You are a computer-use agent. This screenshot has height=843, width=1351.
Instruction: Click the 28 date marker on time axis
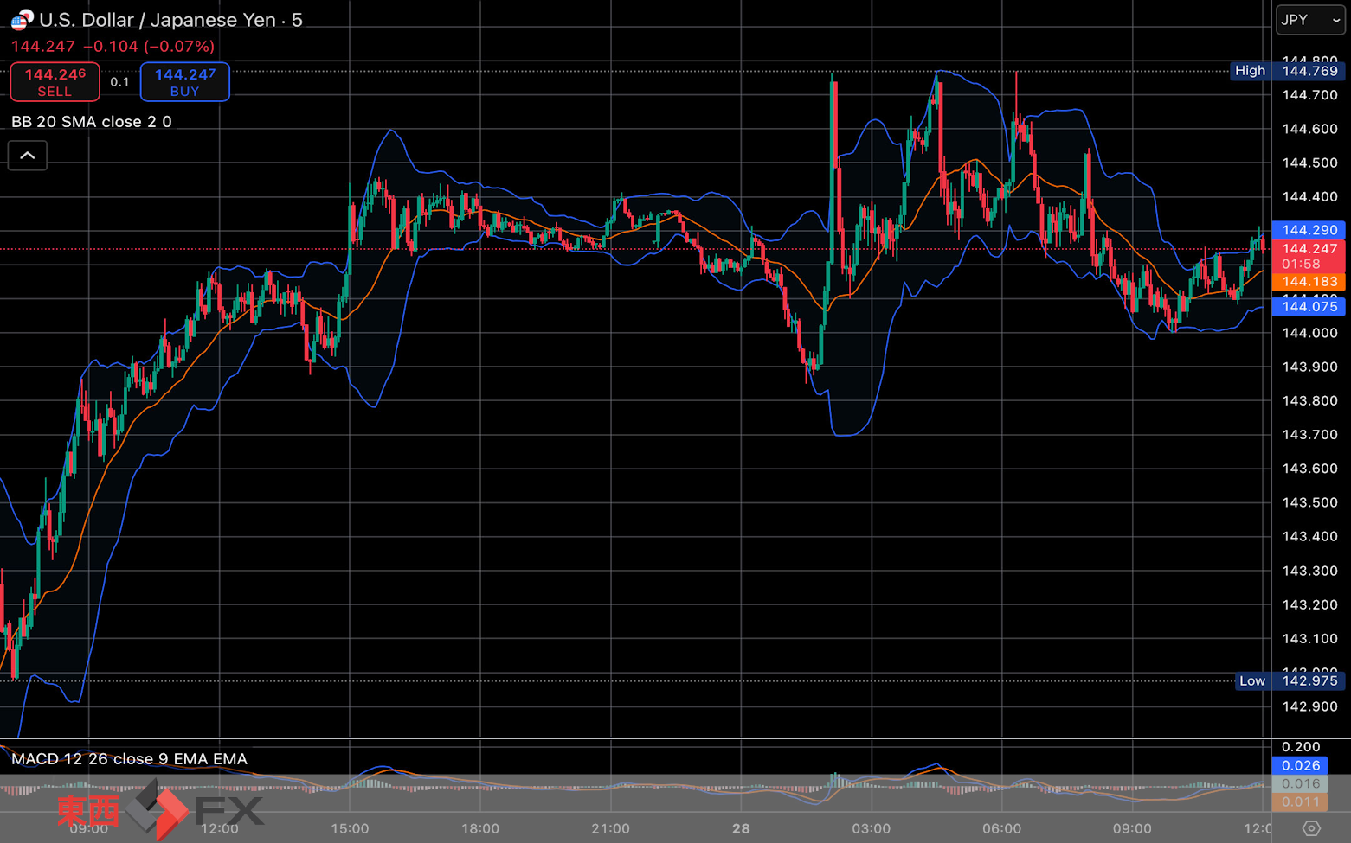pos(741,828)
